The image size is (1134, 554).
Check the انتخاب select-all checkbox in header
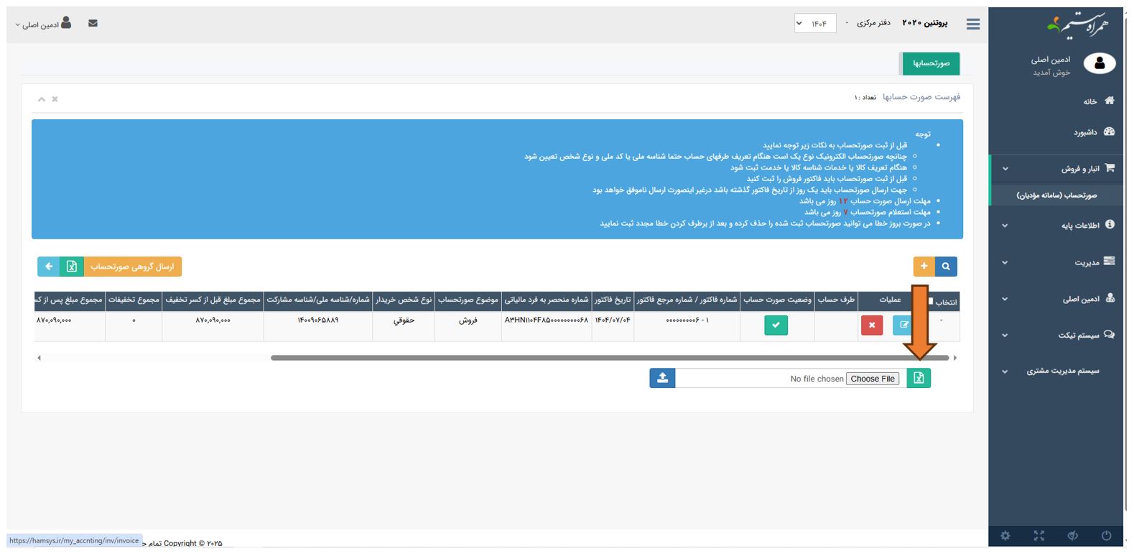click(931, 301)
